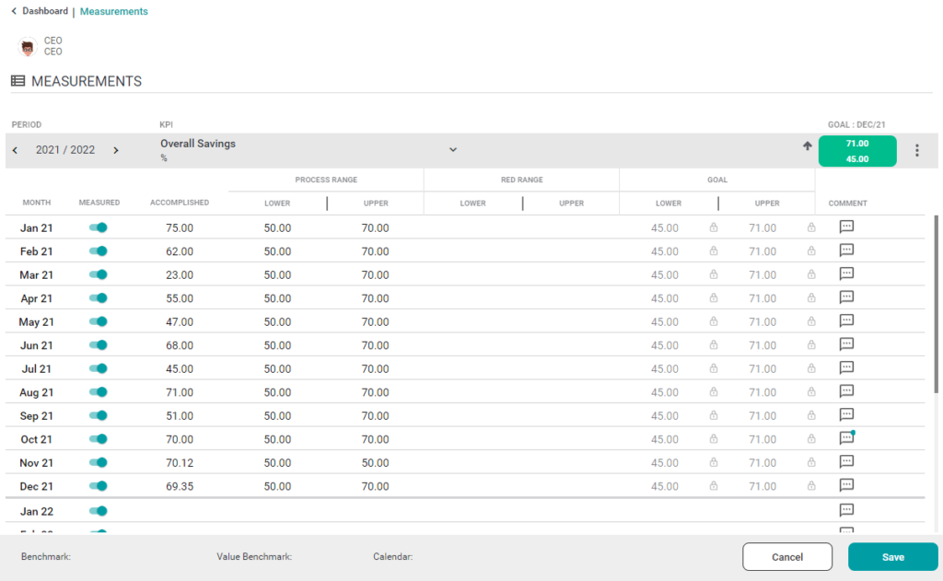Click the May 21 month label
943x581 pixels.
36,321
